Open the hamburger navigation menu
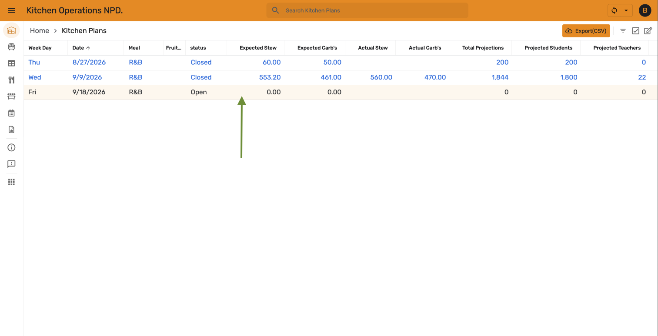The width and height of the screenshot is (658, 336). 12,10
